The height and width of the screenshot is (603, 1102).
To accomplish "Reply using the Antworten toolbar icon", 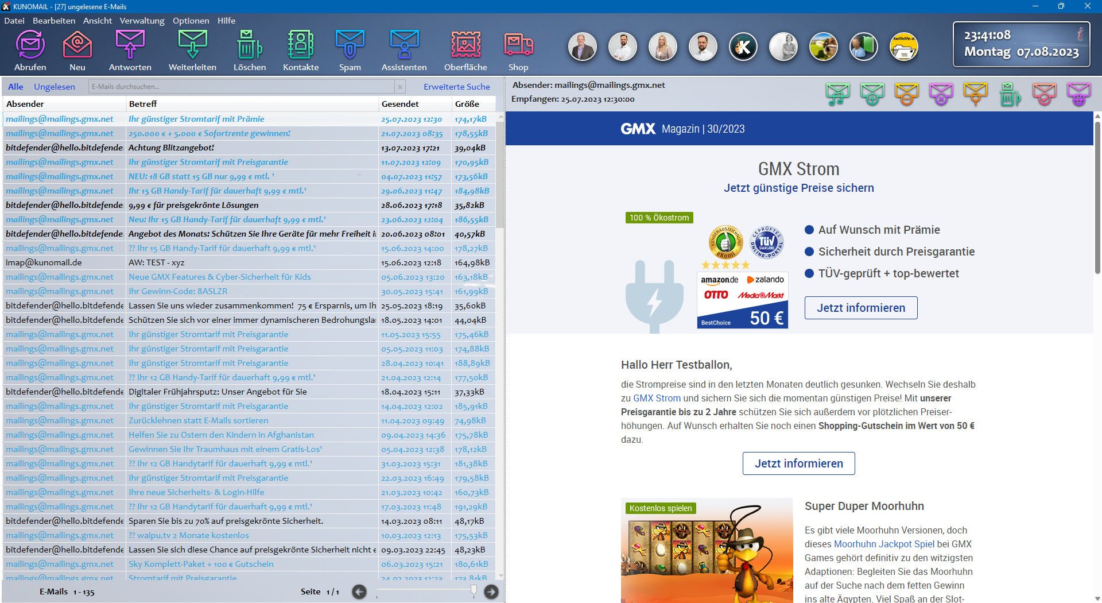I will (130, 45).
